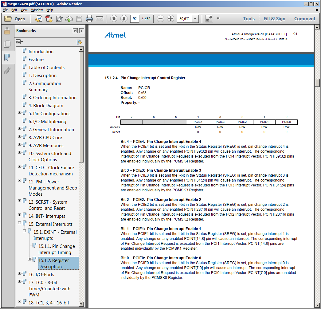The width and height of the screenshot is (321, 309).
Task: Click the print icon
Action: (x=89, y=19)
